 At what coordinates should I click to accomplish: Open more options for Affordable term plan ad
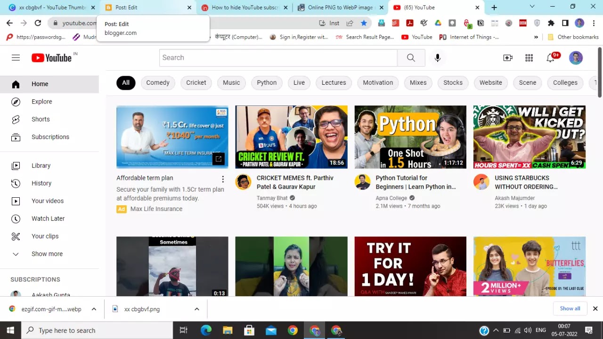click(223, 179)
